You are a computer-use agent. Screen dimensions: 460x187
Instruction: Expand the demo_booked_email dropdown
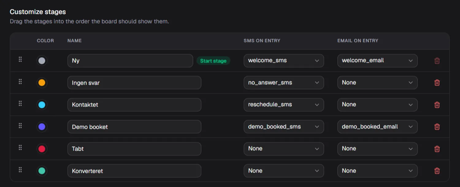click(x=378, y=127)
